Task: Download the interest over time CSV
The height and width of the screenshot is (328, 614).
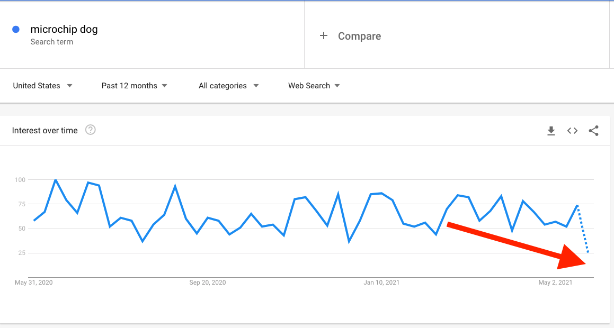Action: pos(551,131)
